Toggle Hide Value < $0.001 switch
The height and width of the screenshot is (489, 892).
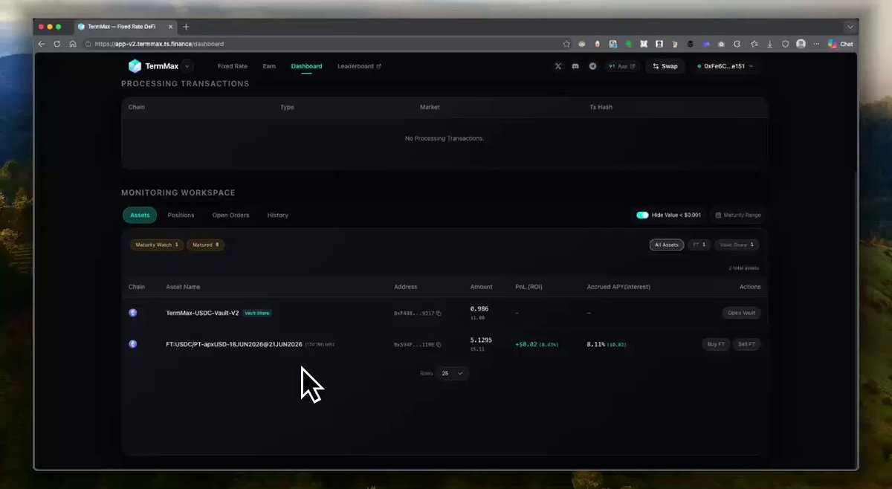click(x=642, y=215)
